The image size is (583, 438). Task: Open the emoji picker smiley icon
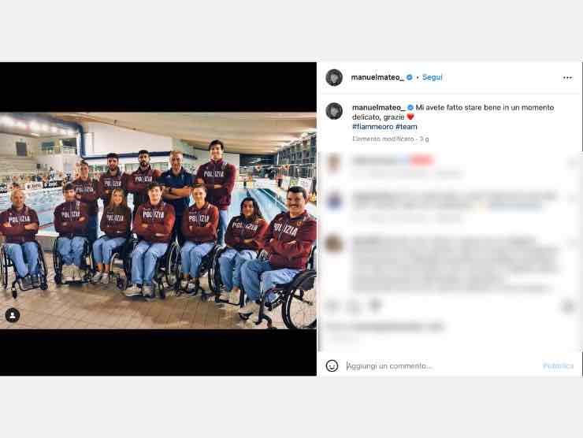332,366
